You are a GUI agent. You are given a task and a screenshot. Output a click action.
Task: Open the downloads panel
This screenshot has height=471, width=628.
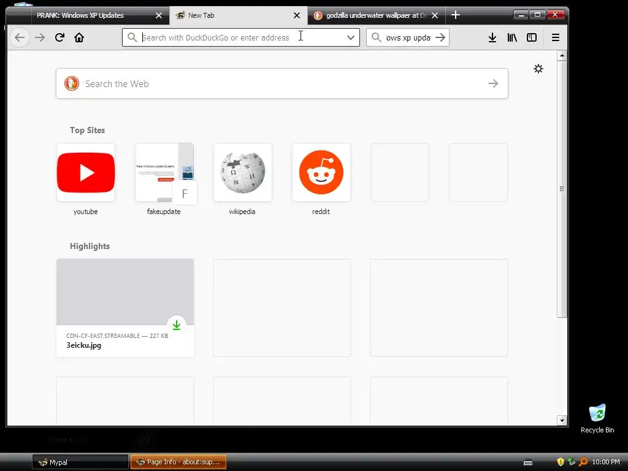pyautogui.click(x=492, y=37)
